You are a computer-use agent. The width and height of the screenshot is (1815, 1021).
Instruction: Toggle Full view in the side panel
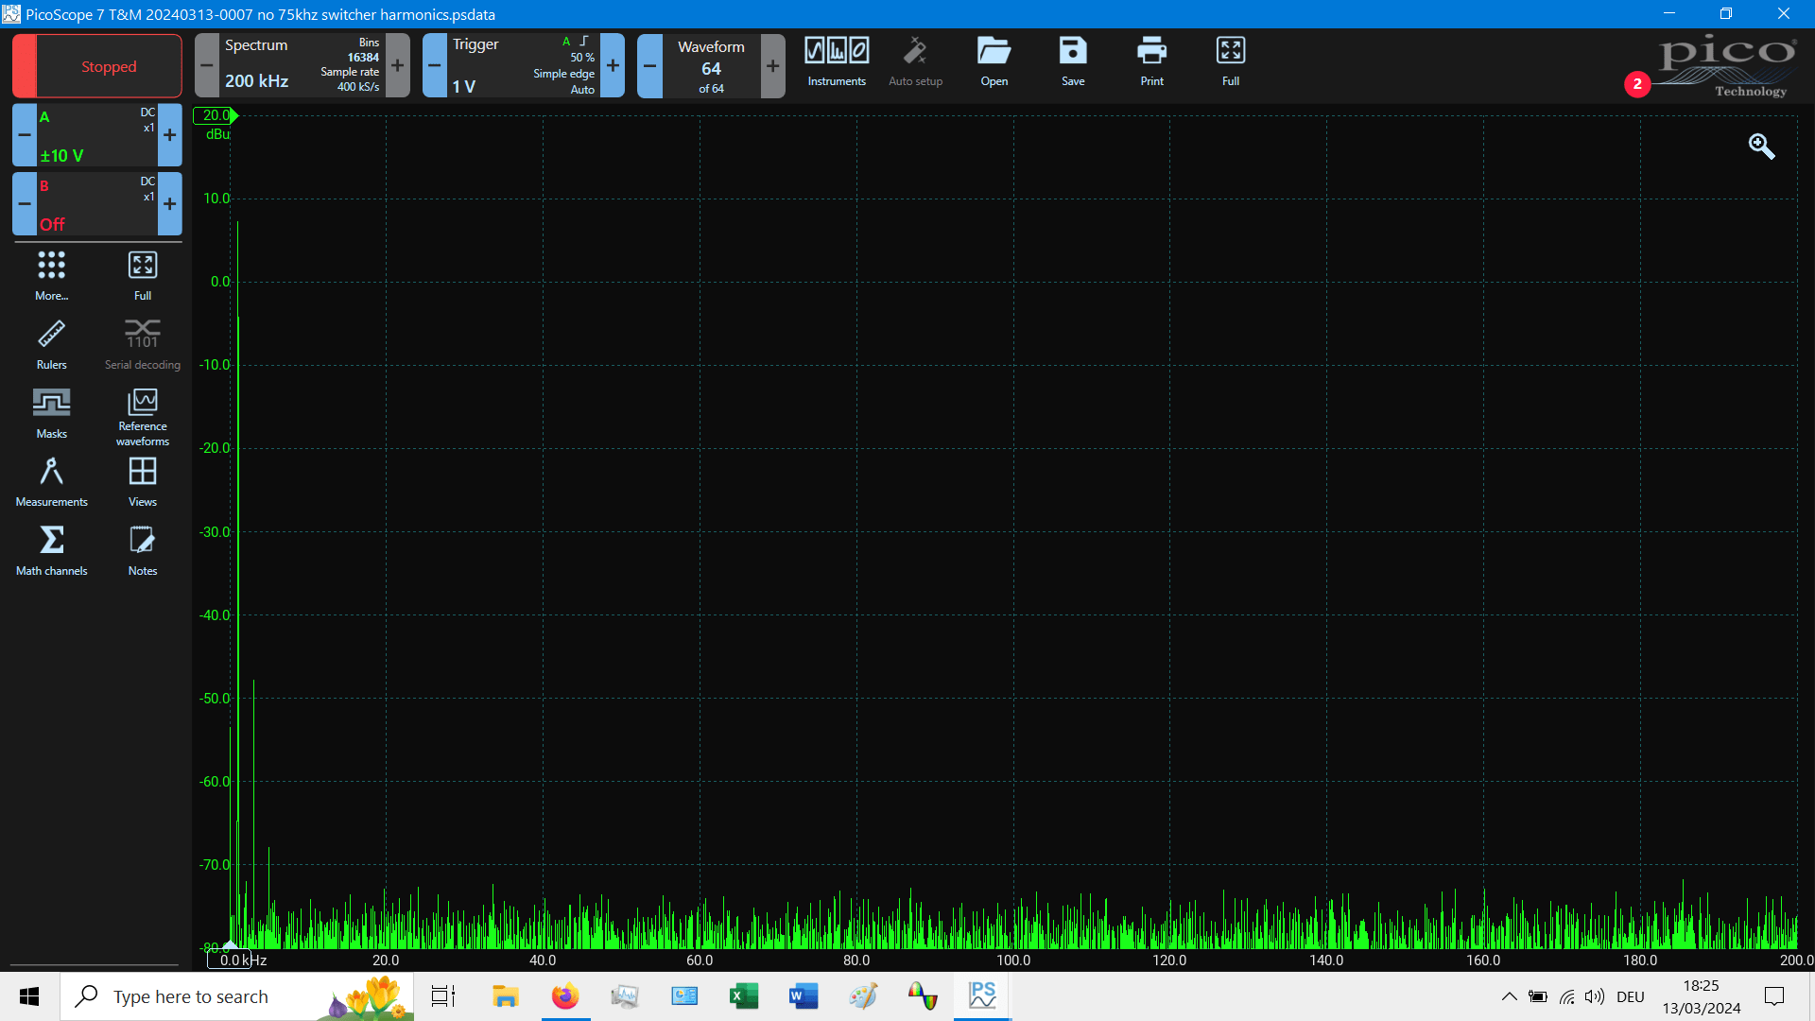(x=143, y=275)
